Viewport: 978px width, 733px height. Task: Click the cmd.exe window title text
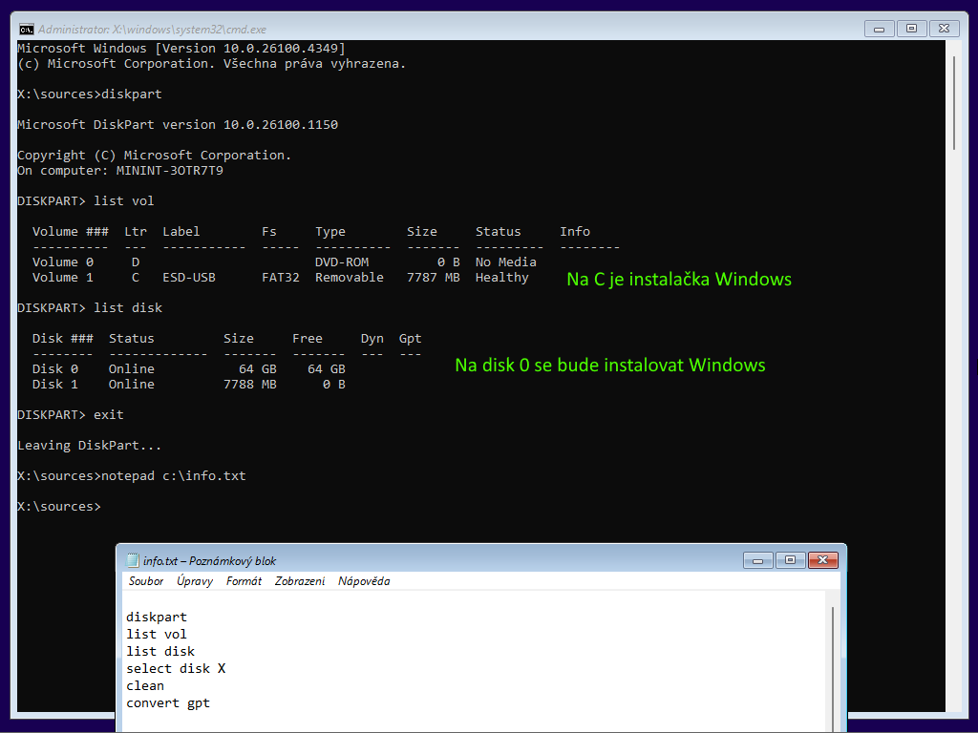pyautogui.click(x=152, y=30)
